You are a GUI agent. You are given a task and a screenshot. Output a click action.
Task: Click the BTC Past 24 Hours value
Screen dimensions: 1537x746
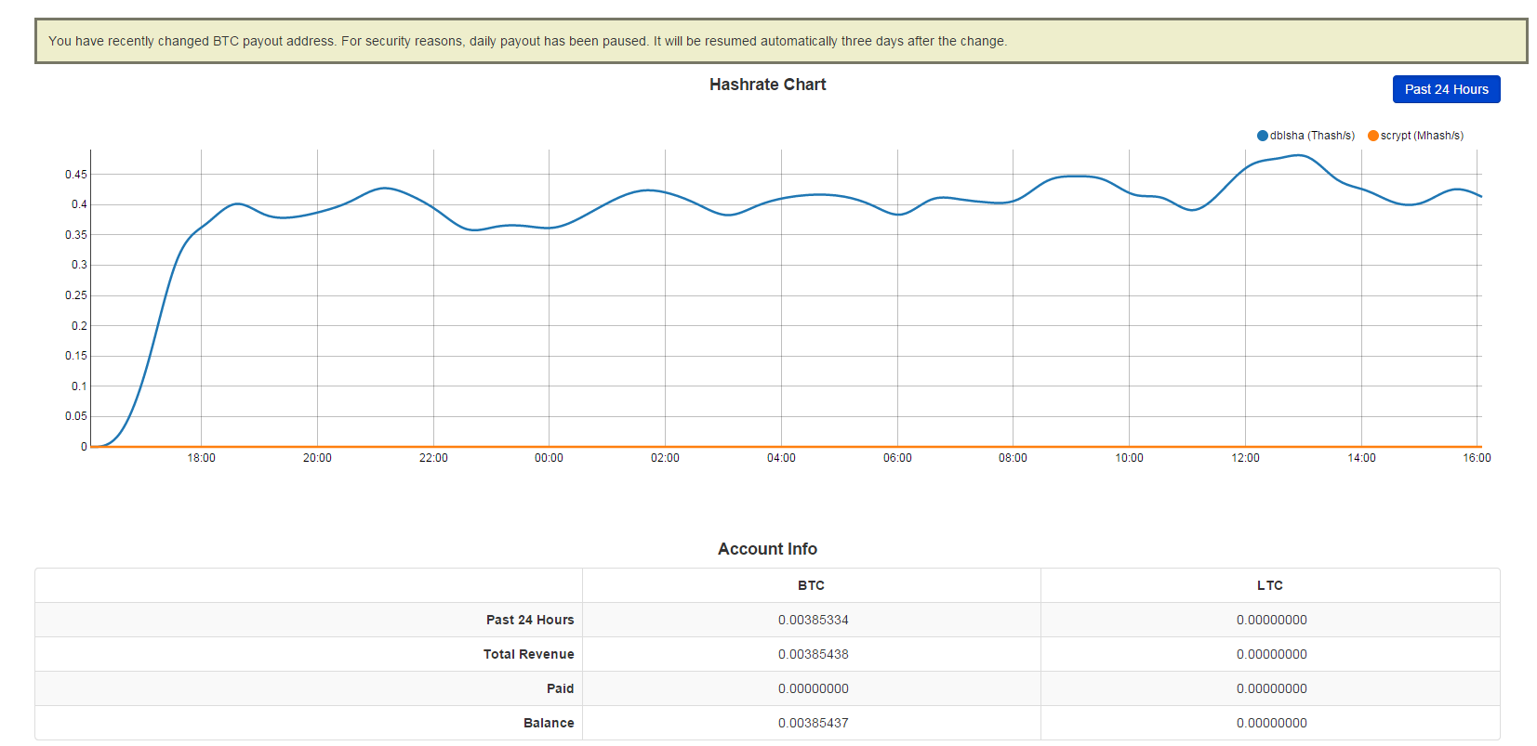pyautogui.click(x=813, y=620)
